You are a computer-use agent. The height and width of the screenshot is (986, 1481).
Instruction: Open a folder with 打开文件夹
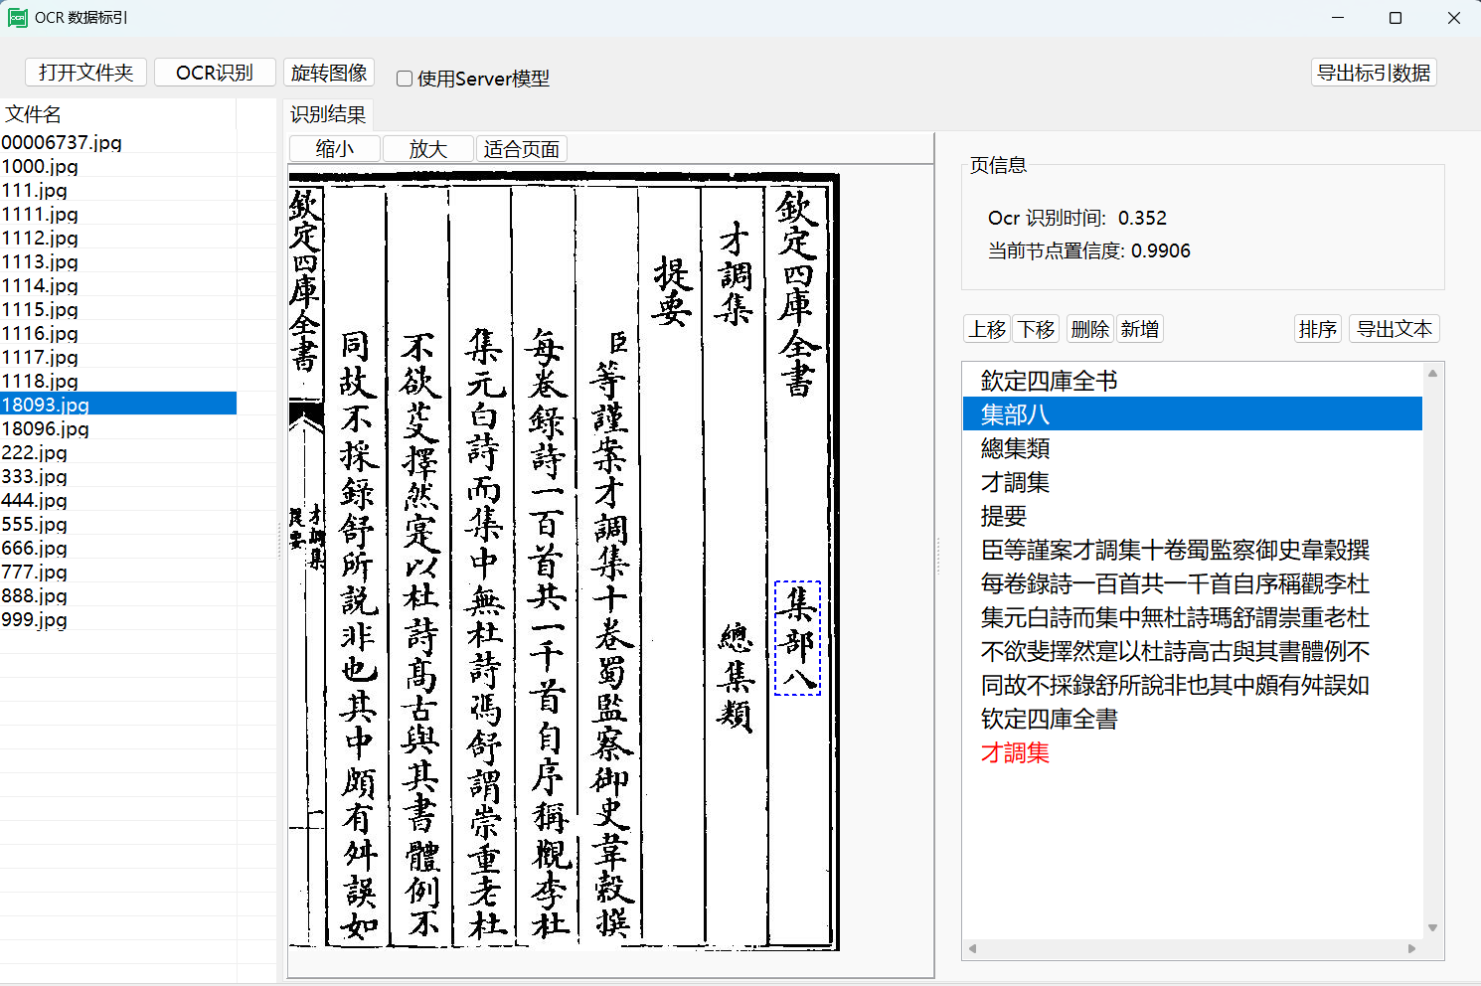pos(84,72)
